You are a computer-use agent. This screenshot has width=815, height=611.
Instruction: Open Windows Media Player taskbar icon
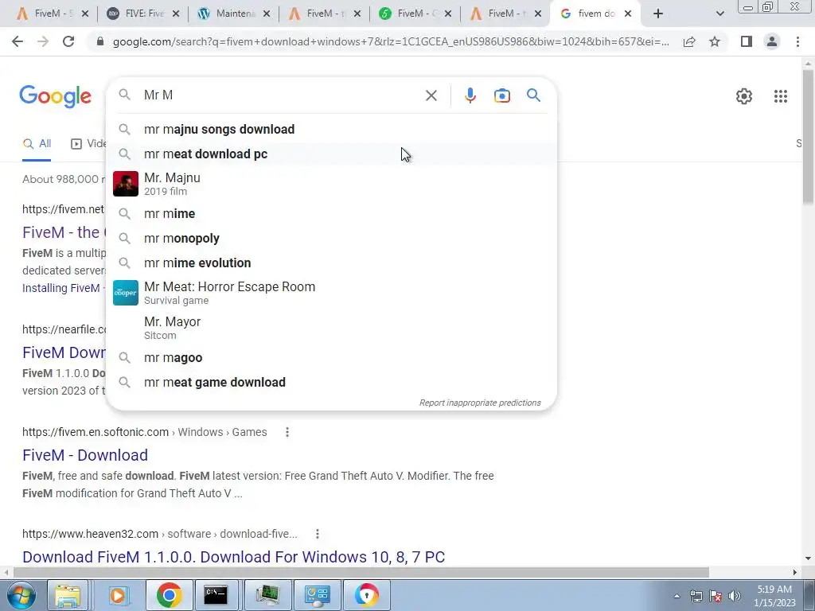[118, 595]
